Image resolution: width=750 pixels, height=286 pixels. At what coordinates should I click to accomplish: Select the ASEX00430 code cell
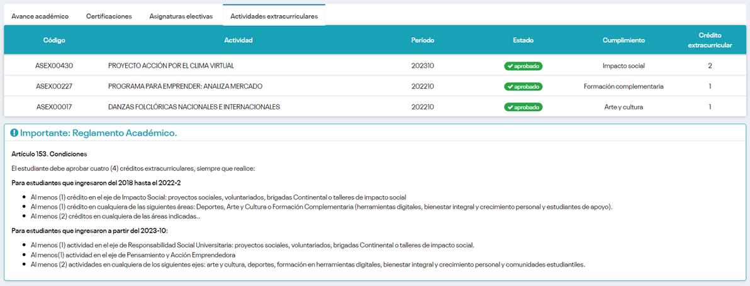point(54,66)
